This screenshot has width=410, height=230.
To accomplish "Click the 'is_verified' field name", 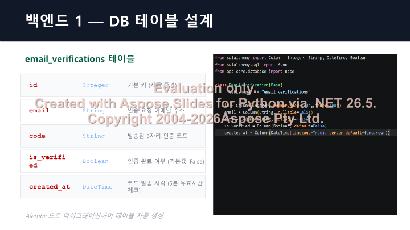I will click(47, 161).
